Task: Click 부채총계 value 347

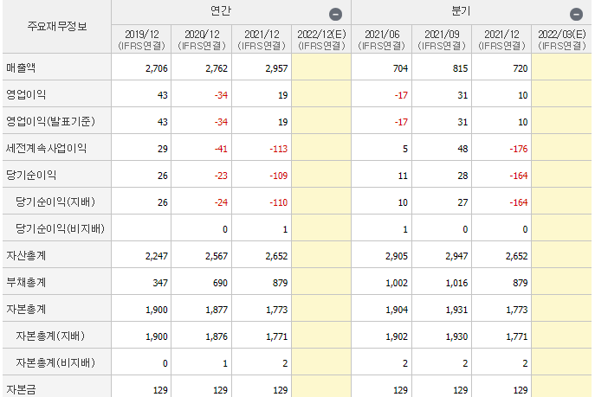Action: (x=160, y=283)
